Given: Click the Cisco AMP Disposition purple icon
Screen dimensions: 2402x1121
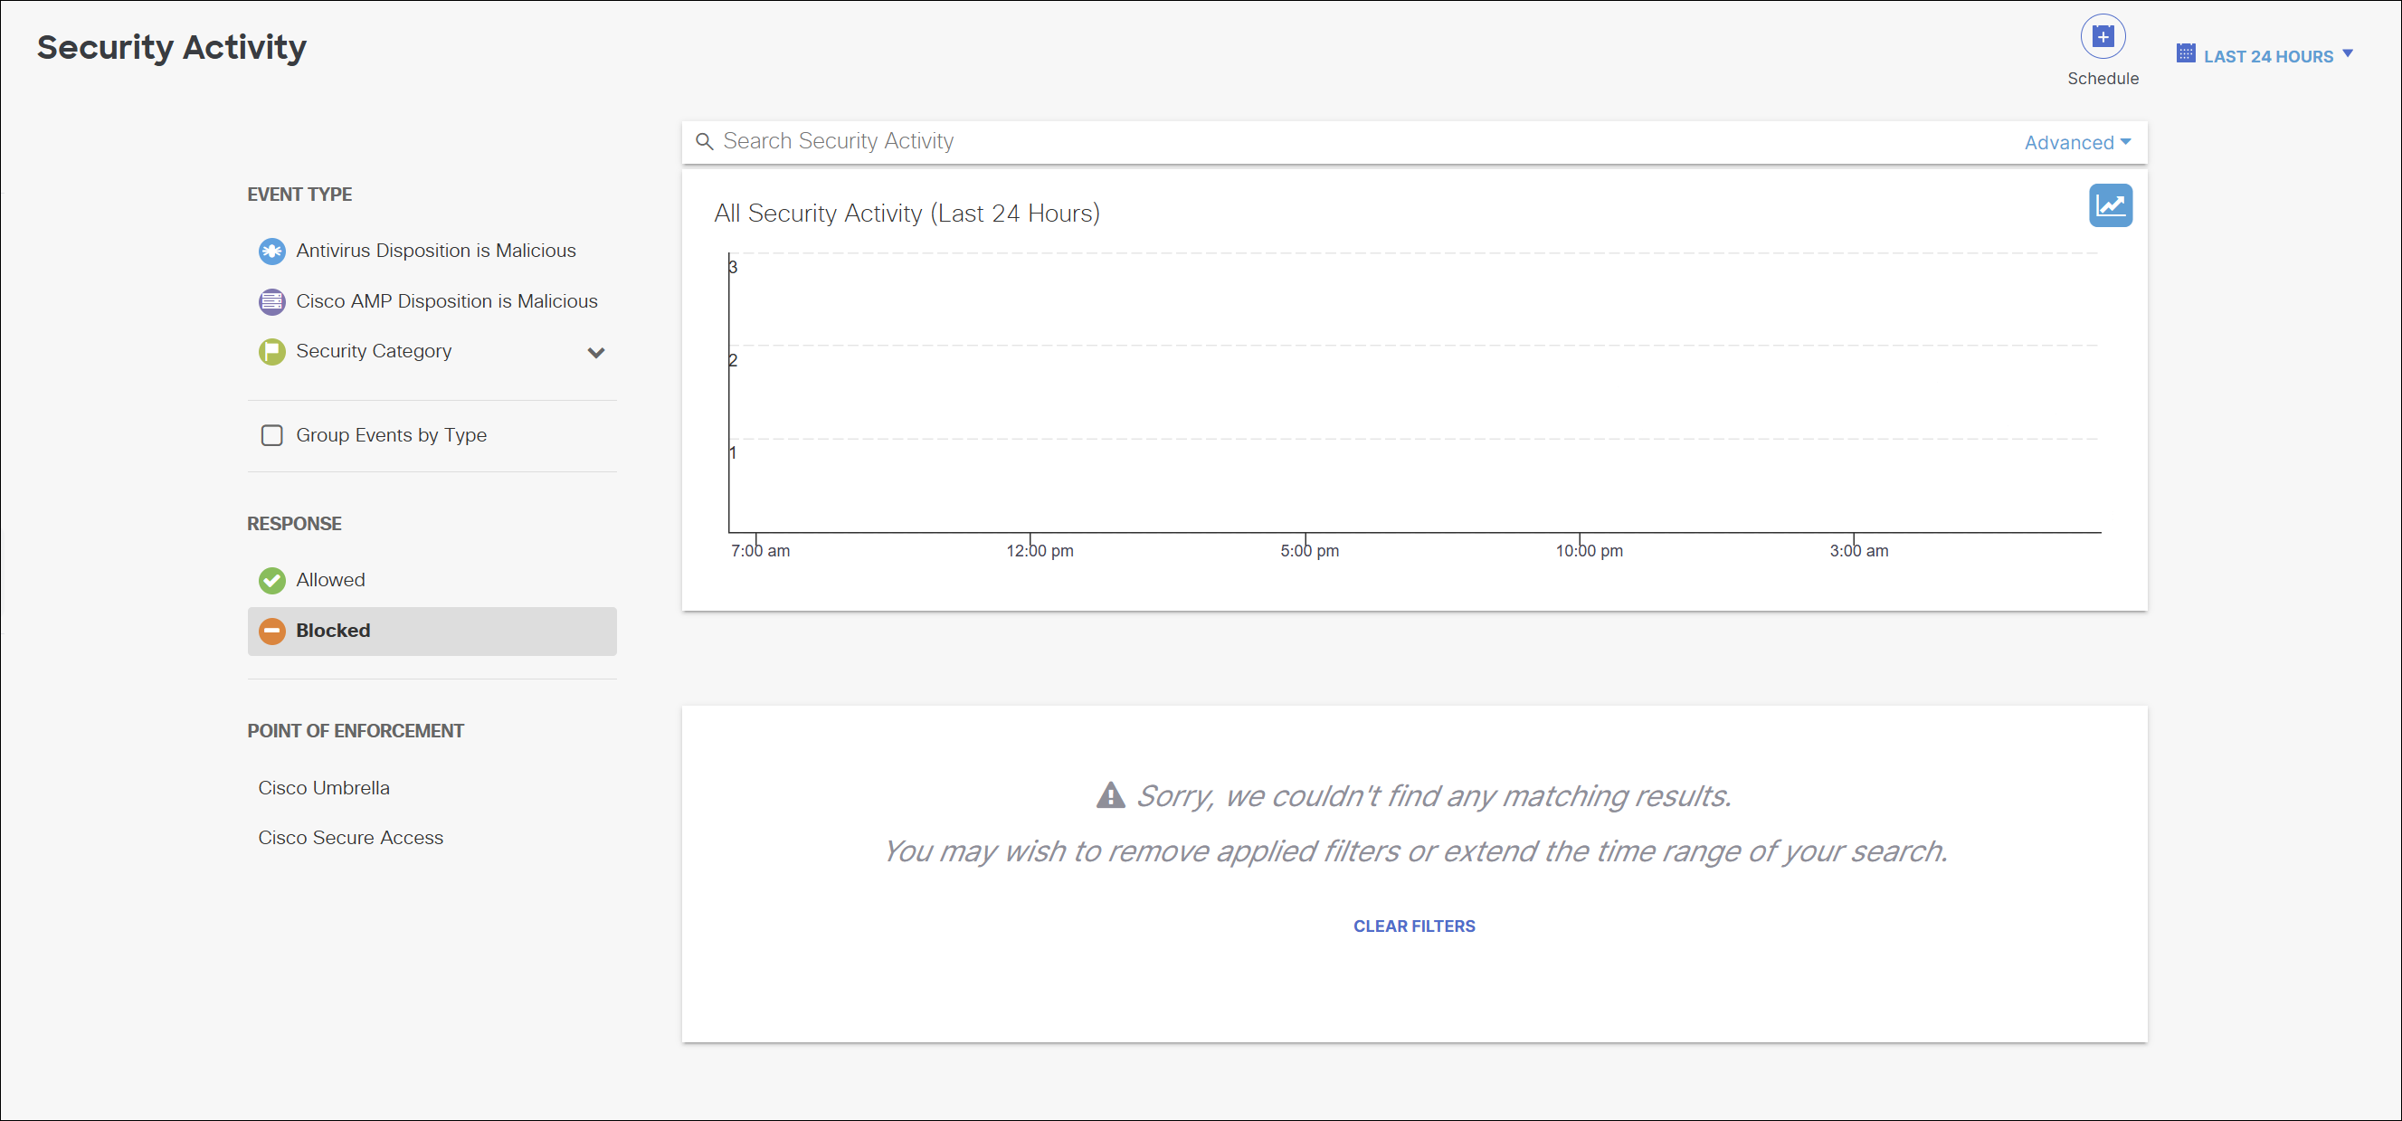Looking at the screenshot, I should click(x=271, y=301).
